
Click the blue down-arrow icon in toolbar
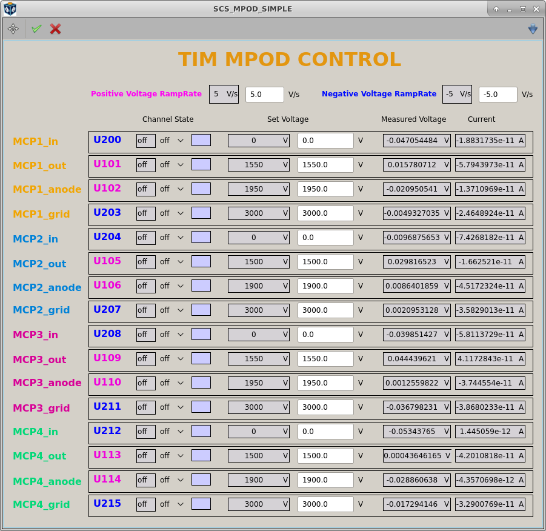tap(533, 28)
